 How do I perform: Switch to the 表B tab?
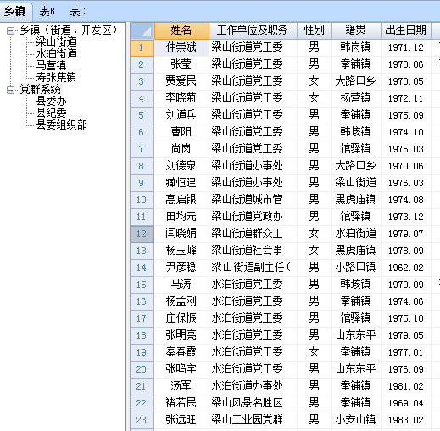47,11
